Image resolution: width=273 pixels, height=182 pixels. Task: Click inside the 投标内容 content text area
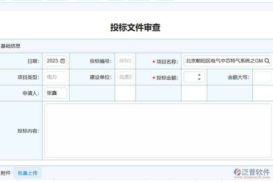pos(158,130)
